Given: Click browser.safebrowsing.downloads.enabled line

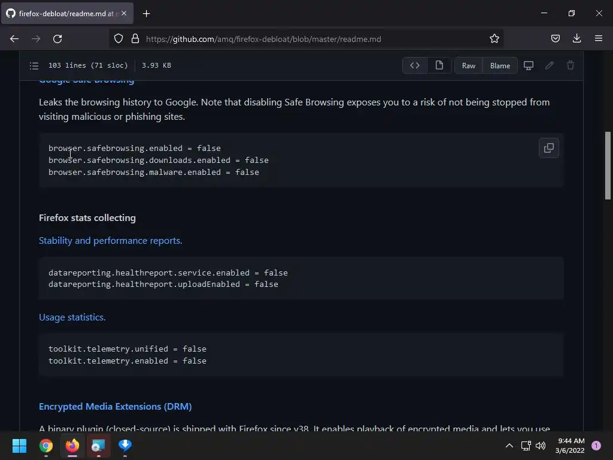Looking at the screenshot, I should [x=158, y=160].
